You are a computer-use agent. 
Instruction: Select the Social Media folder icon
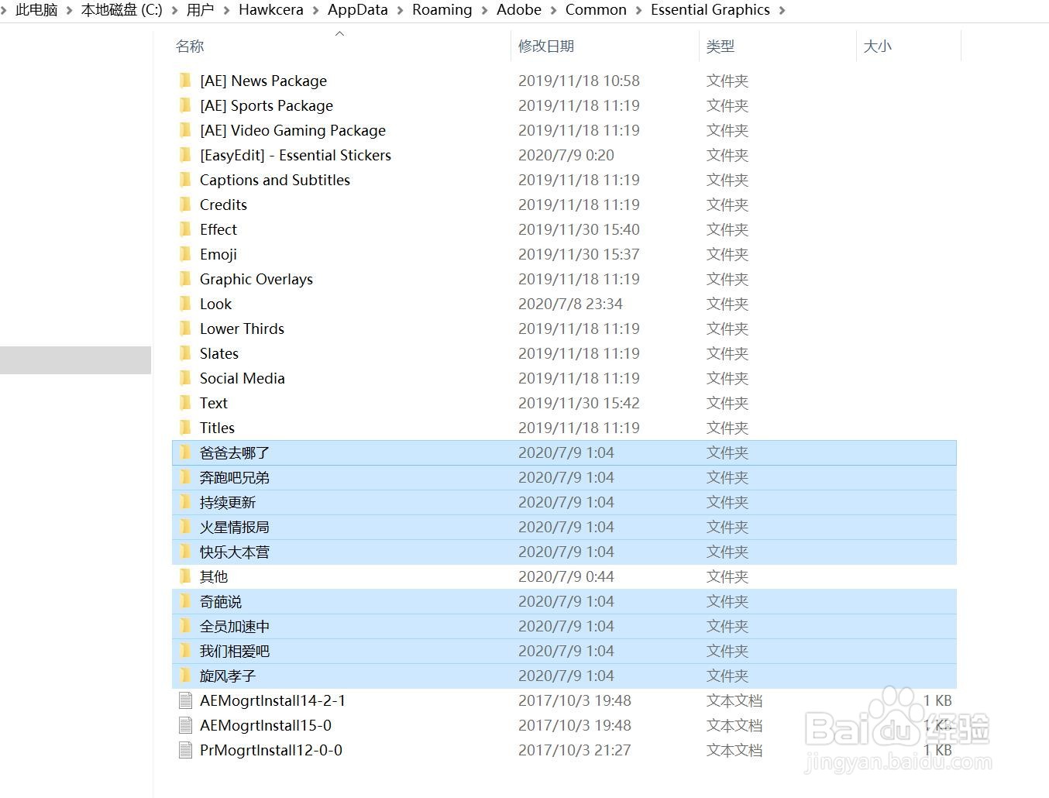click(185, 378)
